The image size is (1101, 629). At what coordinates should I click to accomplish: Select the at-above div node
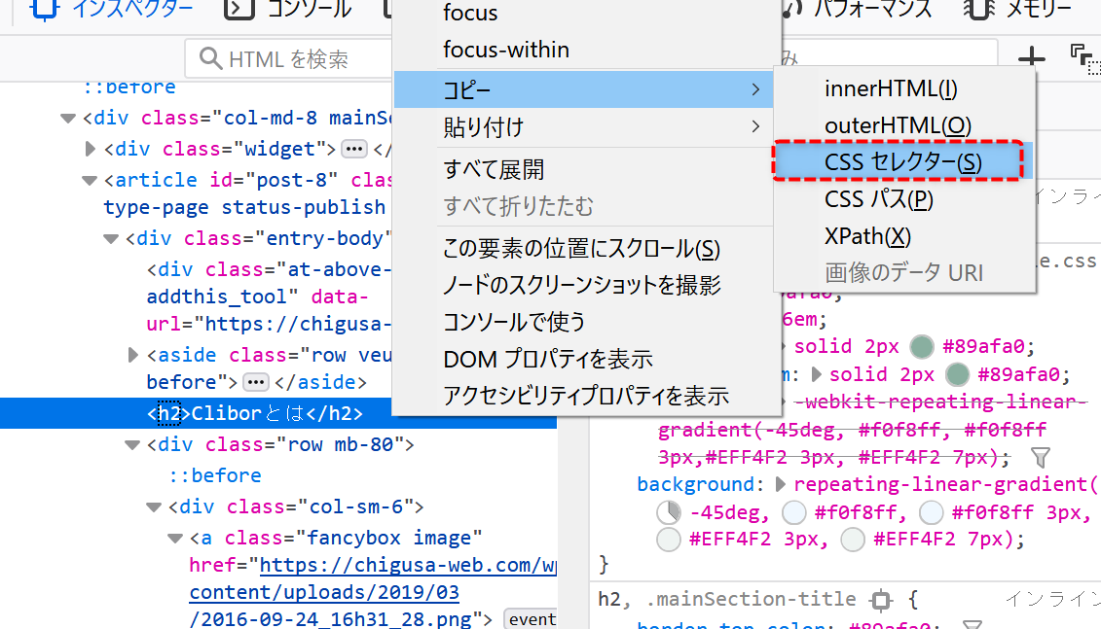tap(269, 297)
